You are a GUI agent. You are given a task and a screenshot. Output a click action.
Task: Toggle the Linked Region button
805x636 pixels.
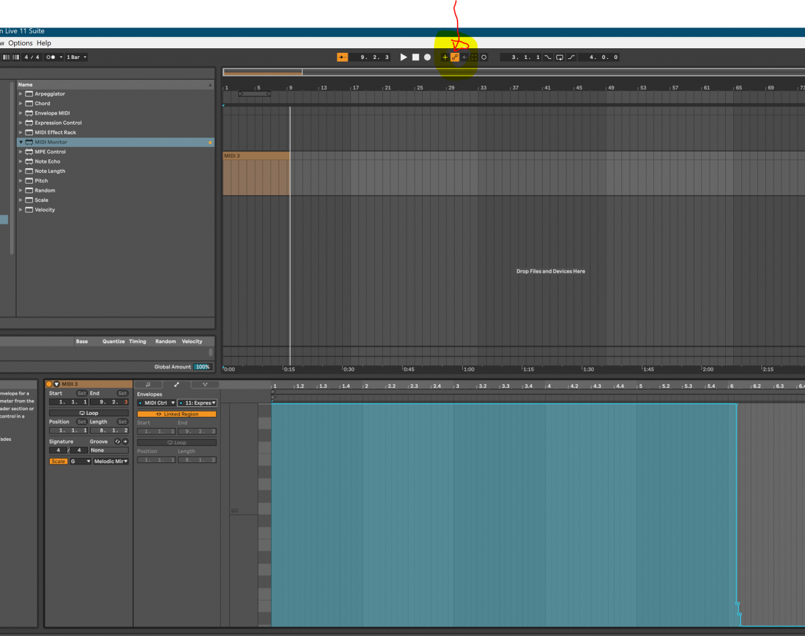[177, 414]
